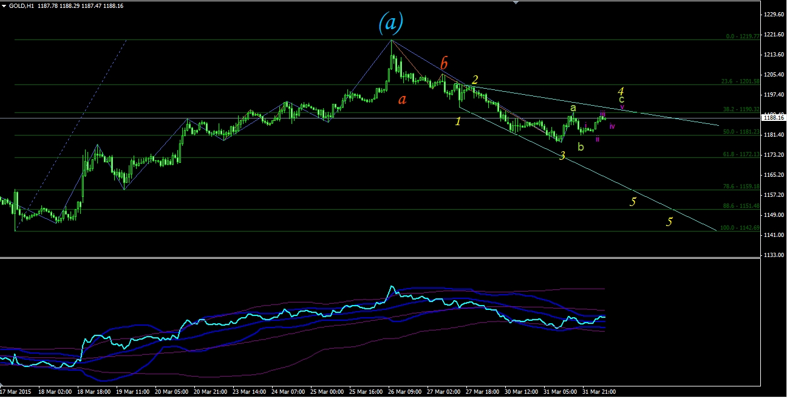Click 1229.60 on the price axis

pos(774,14)
